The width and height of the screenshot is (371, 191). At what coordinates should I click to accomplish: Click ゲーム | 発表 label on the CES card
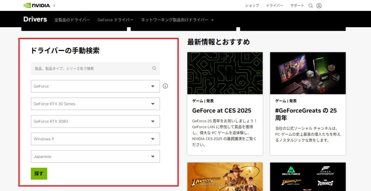203,101
